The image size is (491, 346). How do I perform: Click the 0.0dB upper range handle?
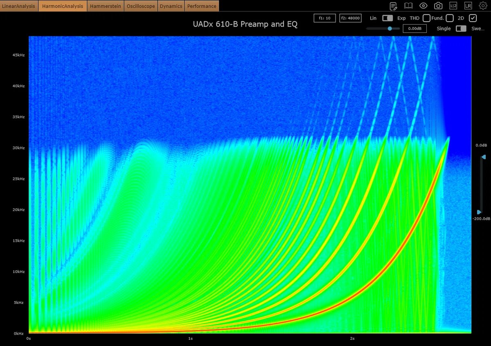[x=484, y=157]
